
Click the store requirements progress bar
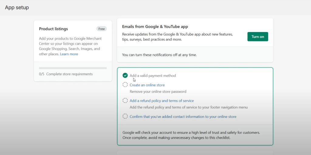click(73, 68)
